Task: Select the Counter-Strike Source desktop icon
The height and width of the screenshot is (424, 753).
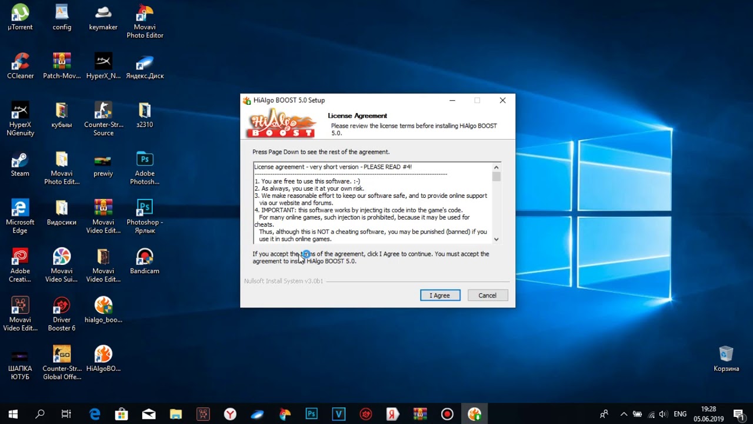Action: point(104,120)
